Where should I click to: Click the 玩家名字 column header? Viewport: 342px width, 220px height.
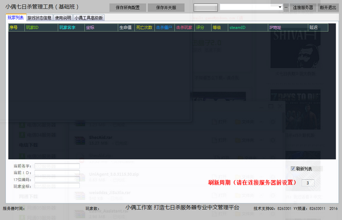71,27
